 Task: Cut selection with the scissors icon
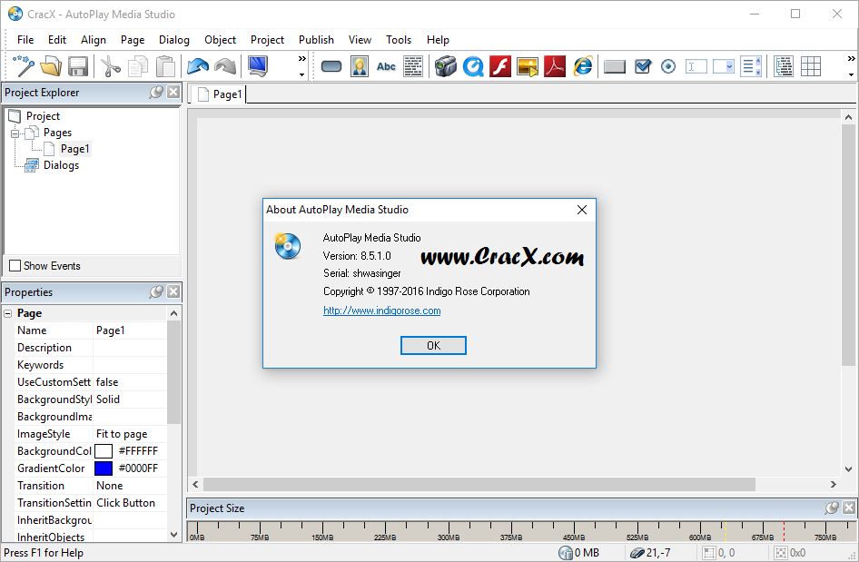111,66
